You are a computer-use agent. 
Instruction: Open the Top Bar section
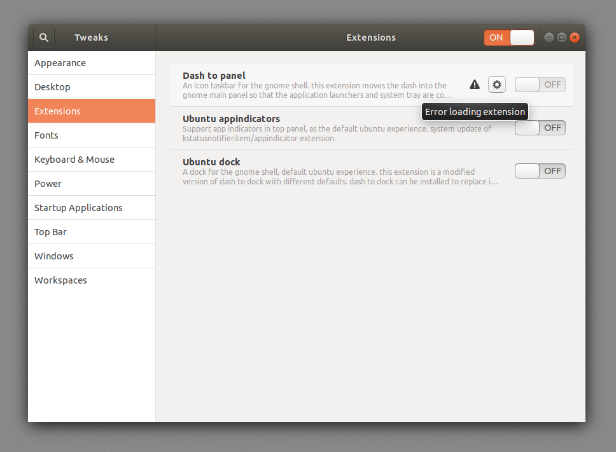[x=92, y=232]
